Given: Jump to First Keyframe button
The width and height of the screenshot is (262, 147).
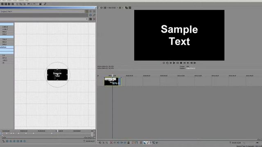Looking at the screenshot, I should [7, 141].
